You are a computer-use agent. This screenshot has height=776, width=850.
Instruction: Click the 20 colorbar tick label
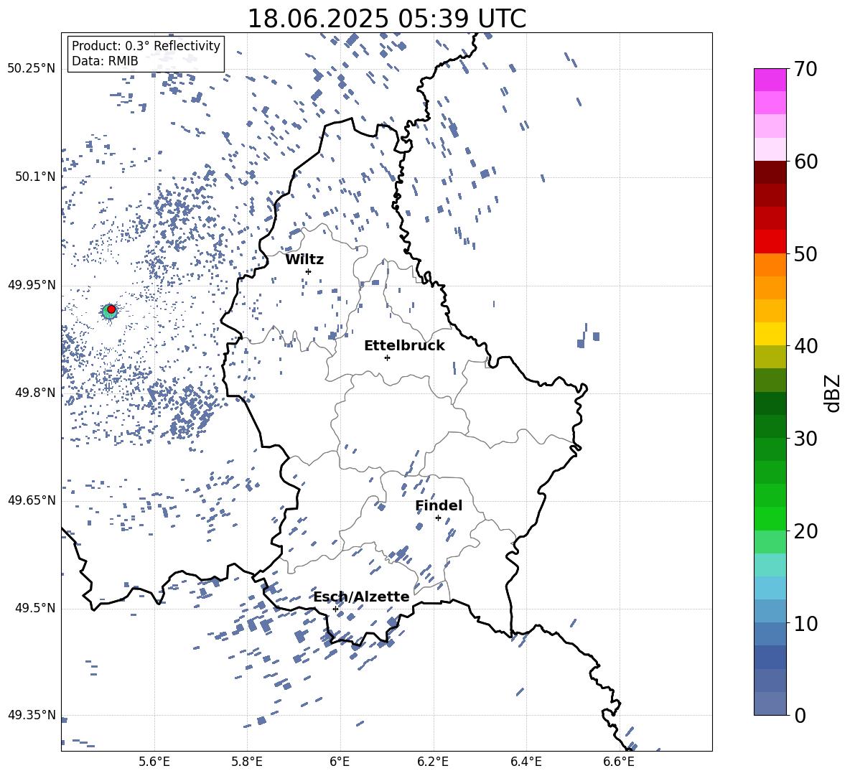tap(805, 531)
